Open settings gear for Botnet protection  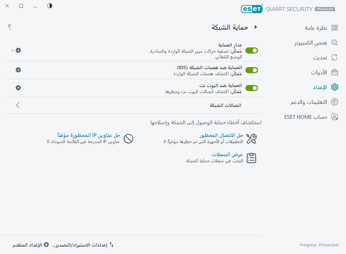(x=18, y=88)
